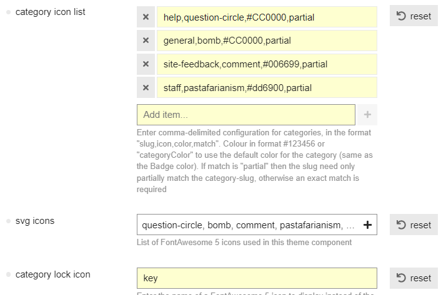Click the category icon list label
446x295 pixels.
pyautogui.click(x=51, y=12)
